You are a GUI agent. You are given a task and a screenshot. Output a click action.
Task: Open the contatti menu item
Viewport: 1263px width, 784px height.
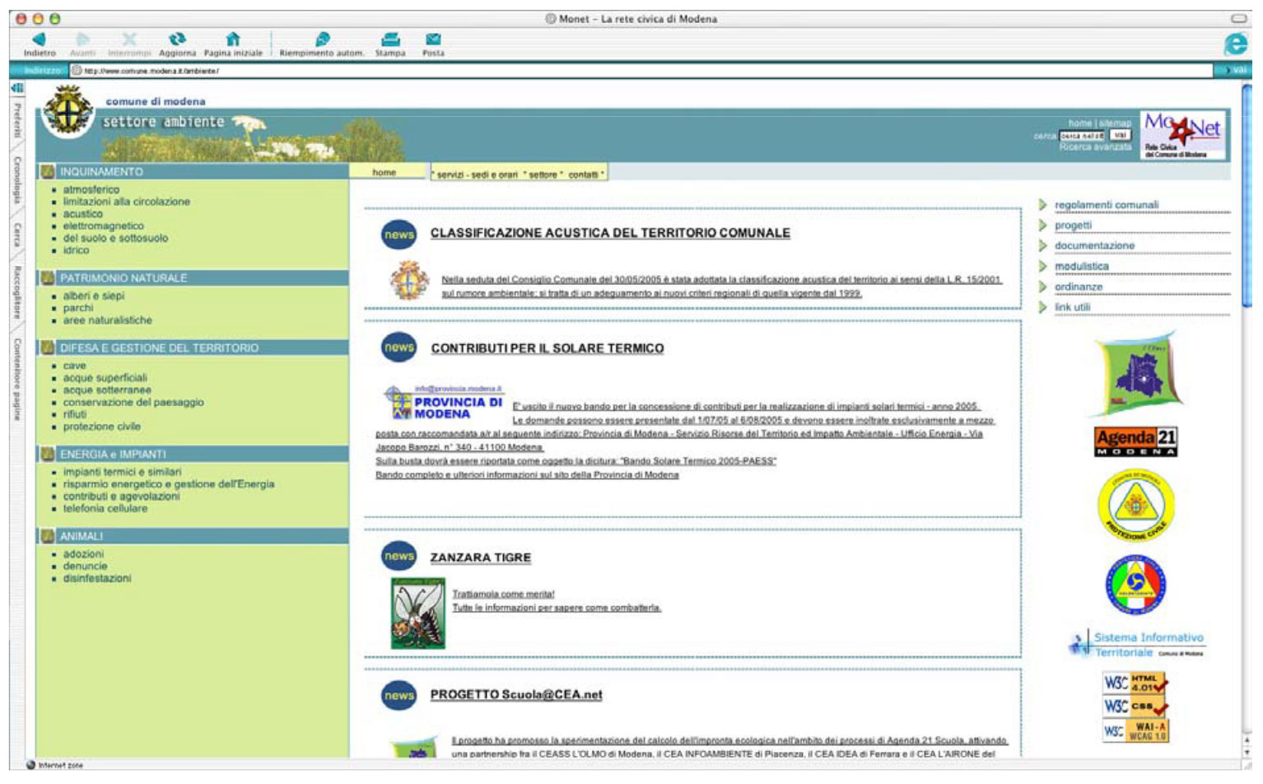584,175
